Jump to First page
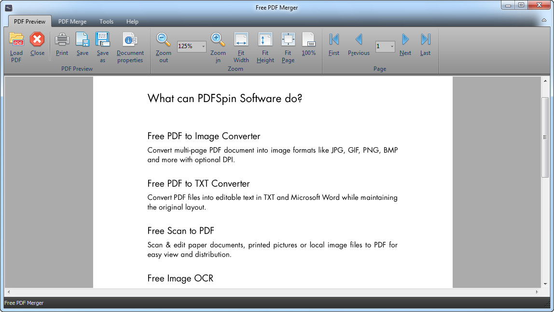This screenshot has height=312, width=554. [334, 44]
